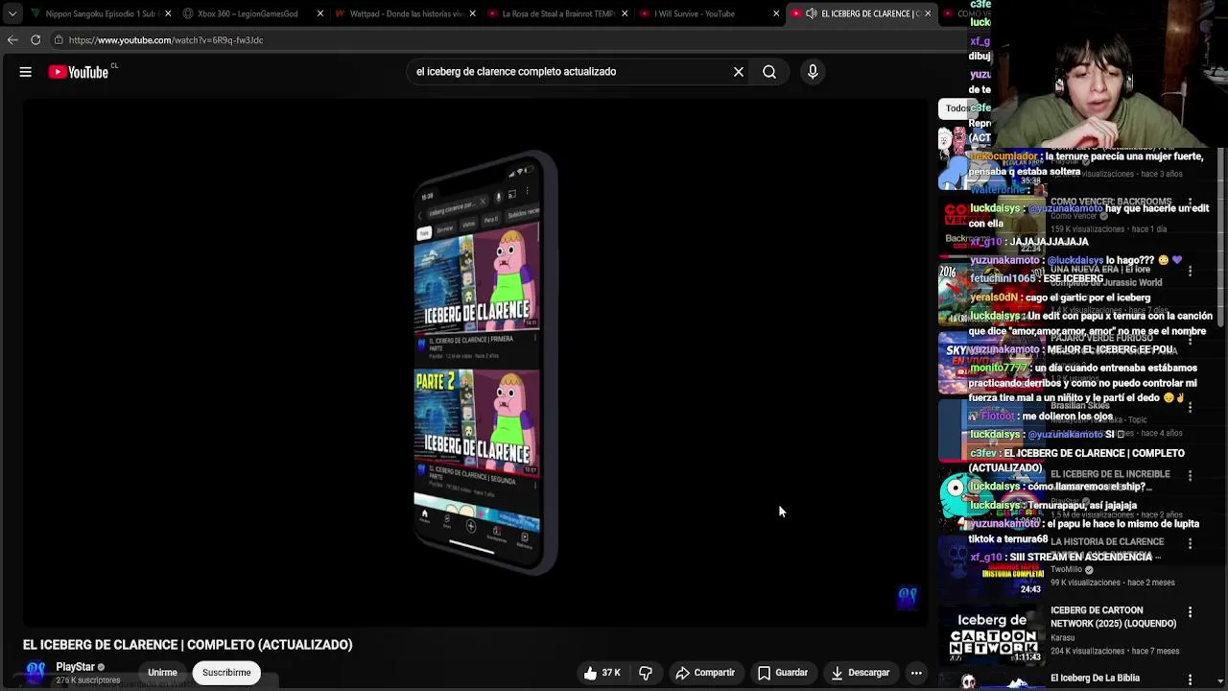
Task: Open options for COMO VENCER BACKROOMS video
Action: 1190,203
